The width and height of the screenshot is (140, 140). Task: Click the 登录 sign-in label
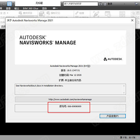tap(110, 4)
